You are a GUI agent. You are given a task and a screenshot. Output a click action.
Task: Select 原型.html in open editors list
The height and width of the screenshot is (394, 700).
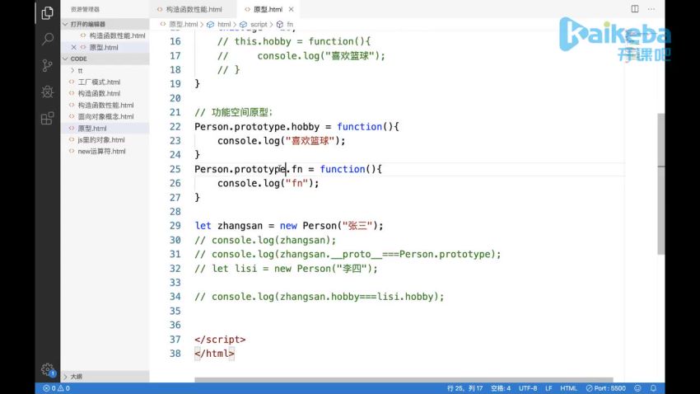[105, 47]
